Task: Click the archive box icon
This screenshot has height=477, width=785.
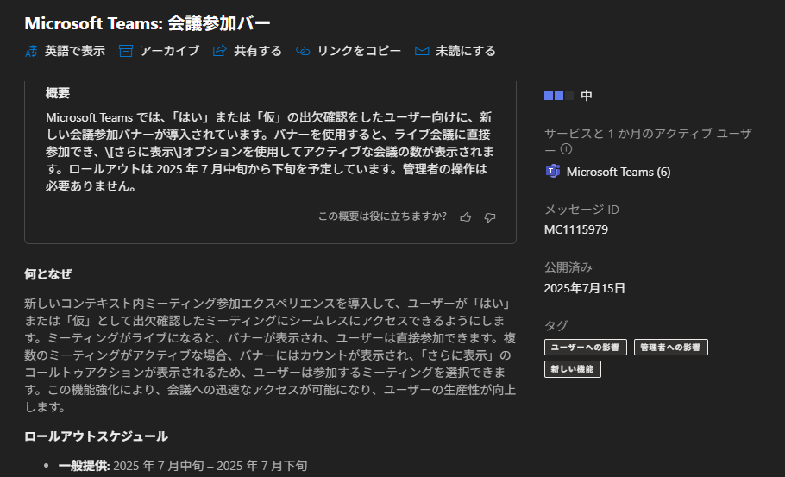Action: (126, 51)
